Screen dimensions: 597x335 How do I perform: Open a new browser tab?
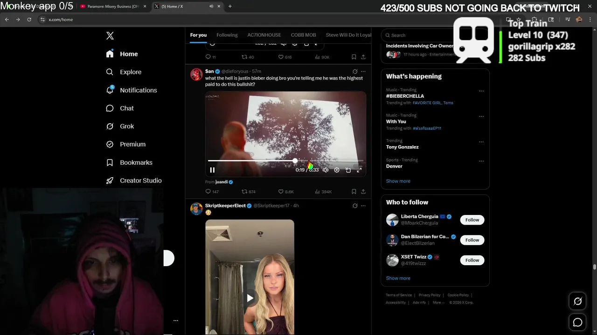tap(230, 7)
